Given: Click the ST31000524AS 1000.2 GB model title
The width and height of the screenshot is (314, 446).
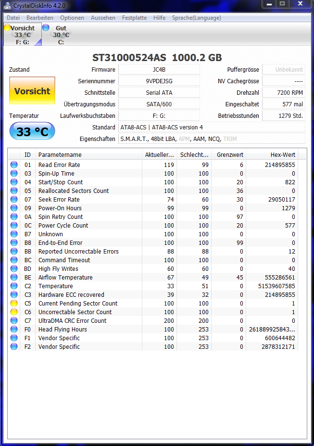Looking at the screenshot, I should (x=157, y=57).
